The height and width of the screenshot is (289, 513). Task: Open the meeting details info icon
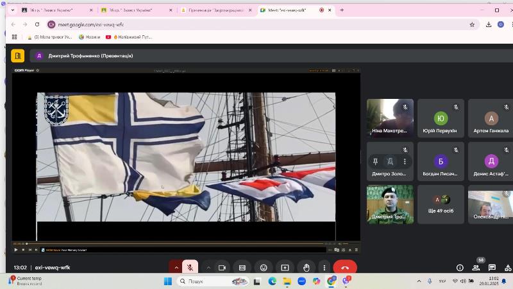pos(460,268)
